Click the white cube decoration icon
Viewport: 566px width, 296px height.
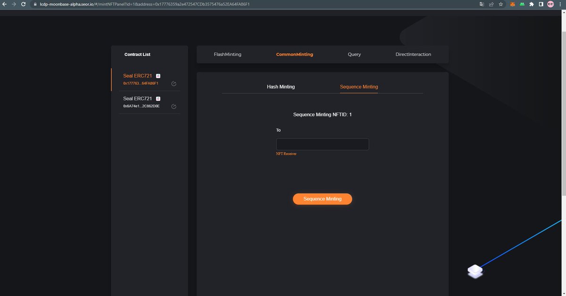tap(475, 272)
